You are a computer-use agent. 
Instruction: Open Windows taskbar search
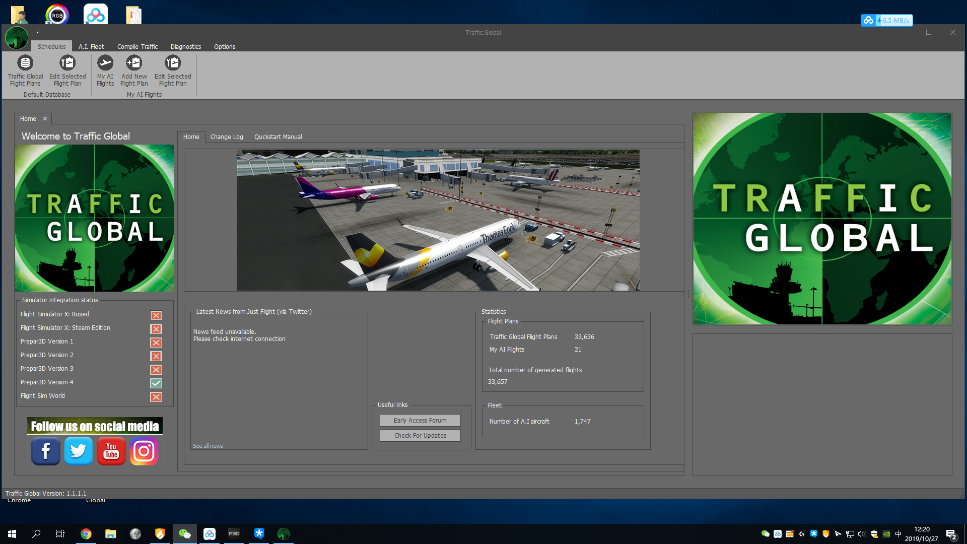tap(36, 534)
